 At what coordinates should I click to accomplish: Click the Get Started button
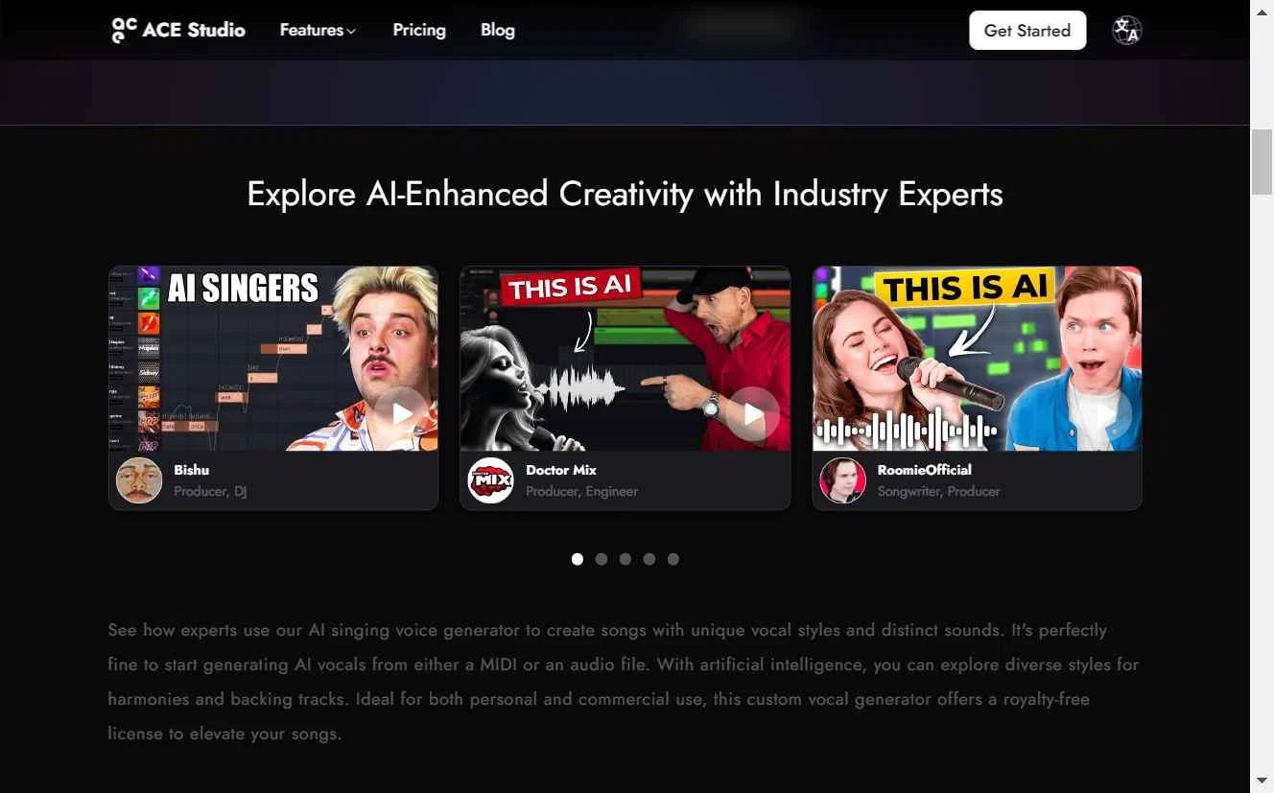click(1027, 30)
